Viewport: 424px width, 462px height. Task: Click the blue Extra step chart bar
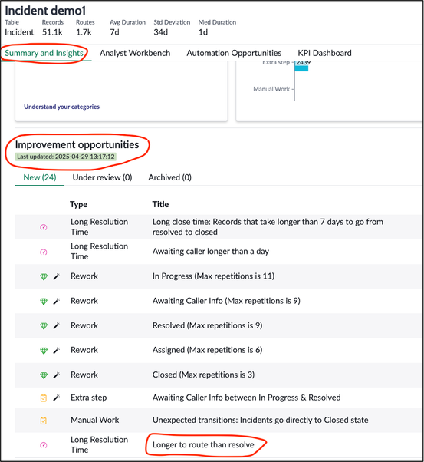(x=301, y=68)
